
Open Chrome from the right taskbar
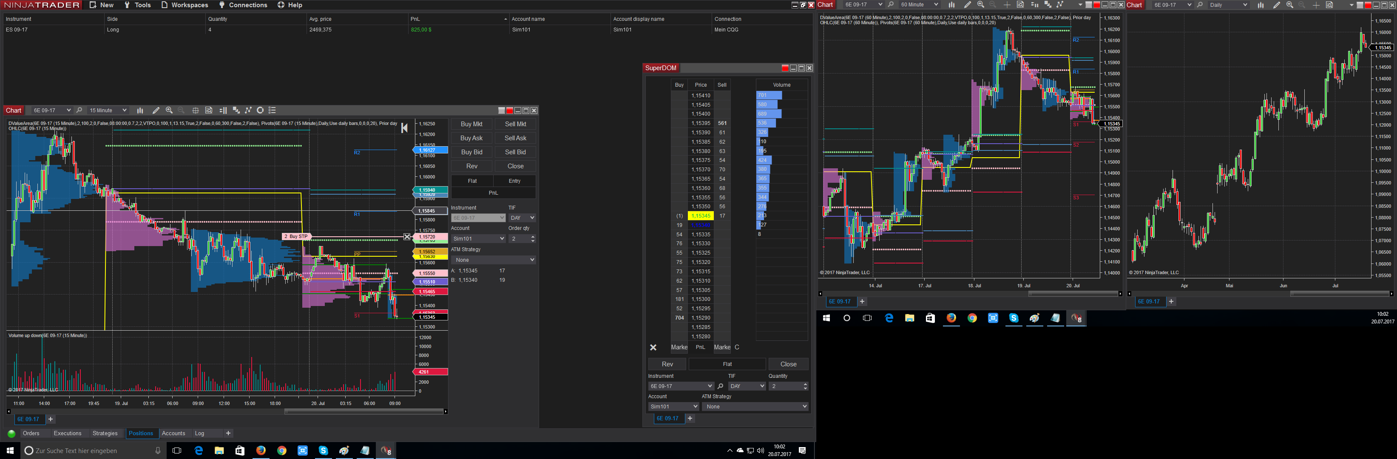(972, 318)
